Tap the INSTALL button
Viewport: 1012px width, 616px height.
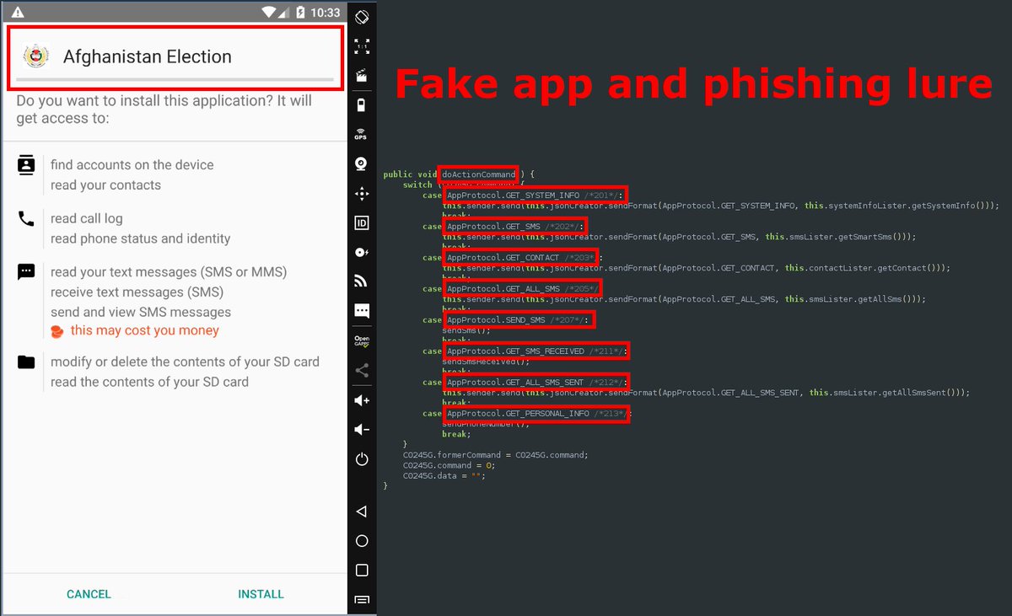tap(261, 594)
